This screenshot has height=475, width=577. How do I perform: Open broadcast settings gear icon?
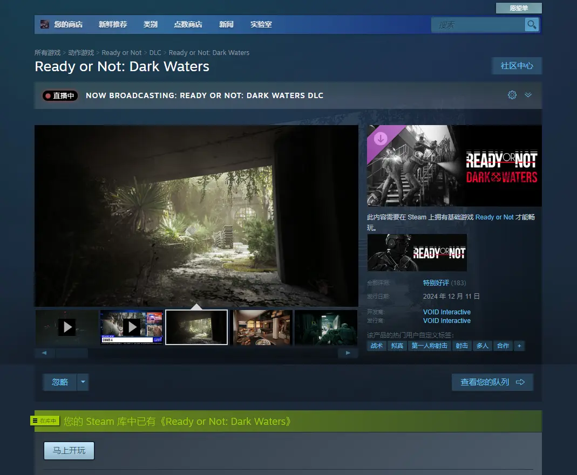(512, 95)
